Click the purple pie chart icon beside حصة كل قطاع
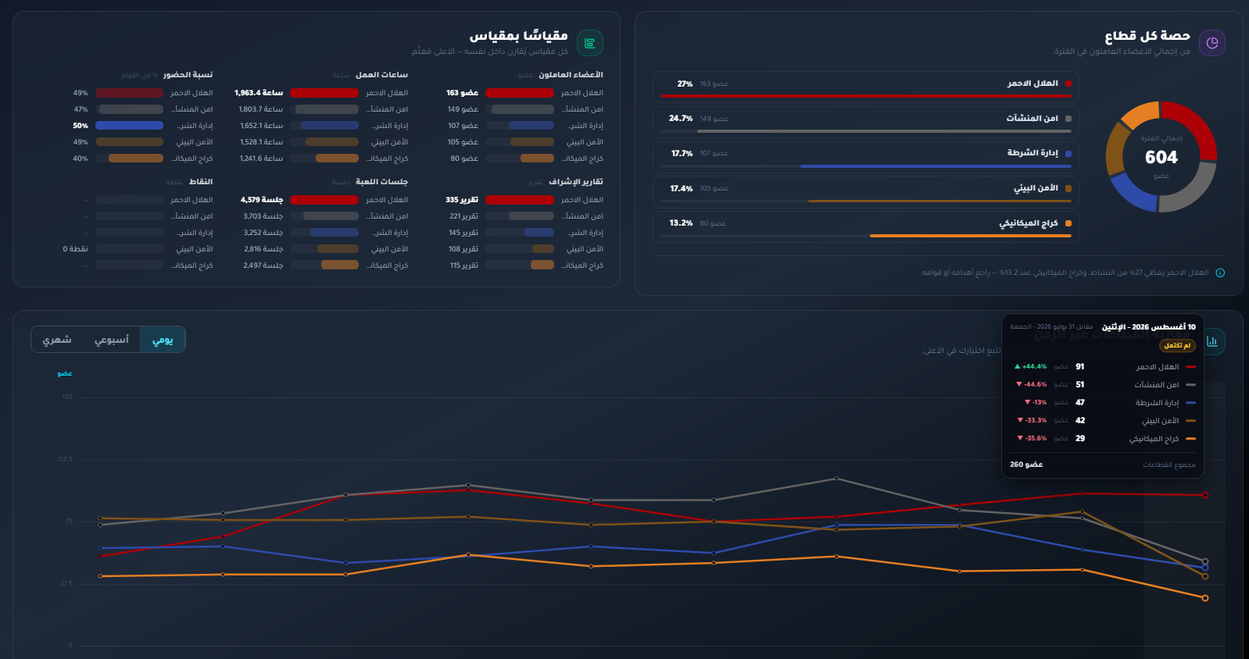The image size is (1249, 659). [1212, 43]
